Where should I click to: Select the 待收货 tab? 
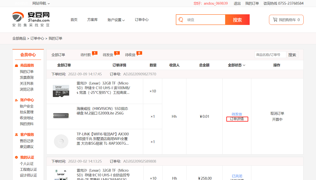(x=130, y=55)
